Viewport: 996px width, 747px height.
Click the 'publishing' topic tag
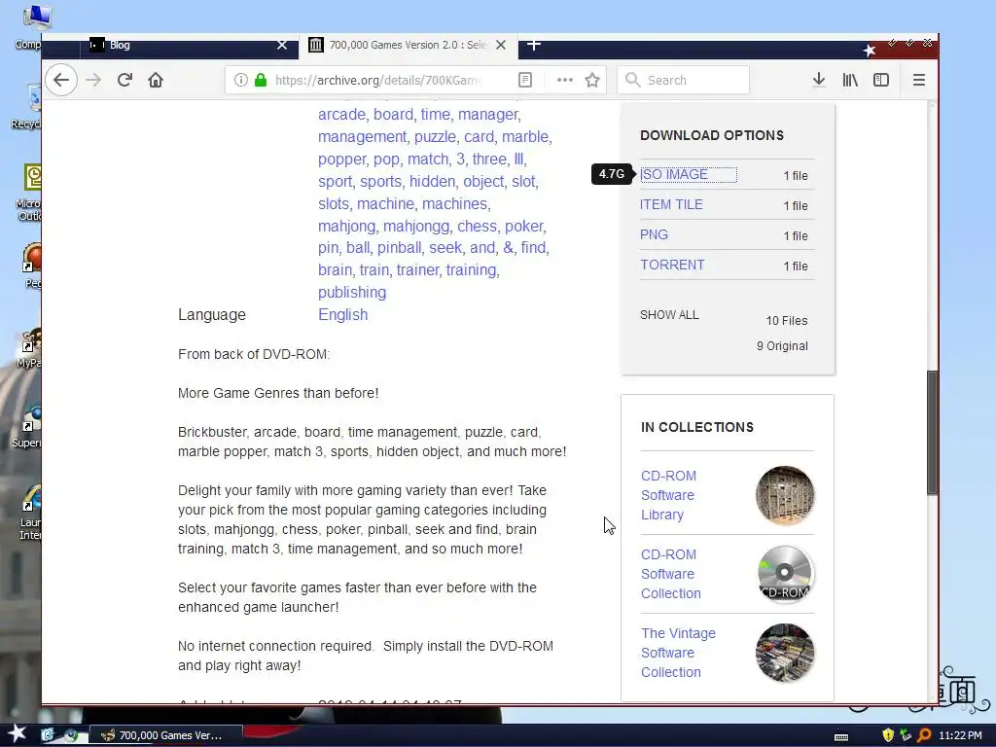click(x=352, y=292)
